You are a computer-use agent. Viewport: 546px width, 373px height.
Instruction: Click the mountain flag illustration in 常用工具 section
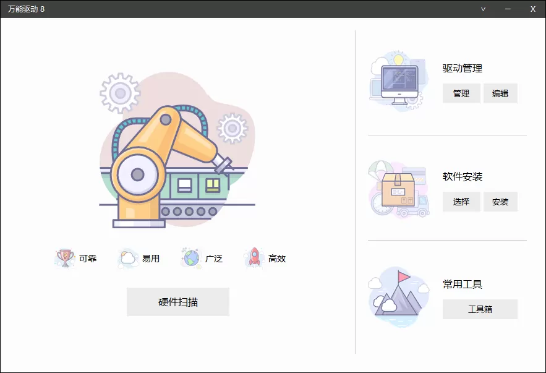(398, 296)
